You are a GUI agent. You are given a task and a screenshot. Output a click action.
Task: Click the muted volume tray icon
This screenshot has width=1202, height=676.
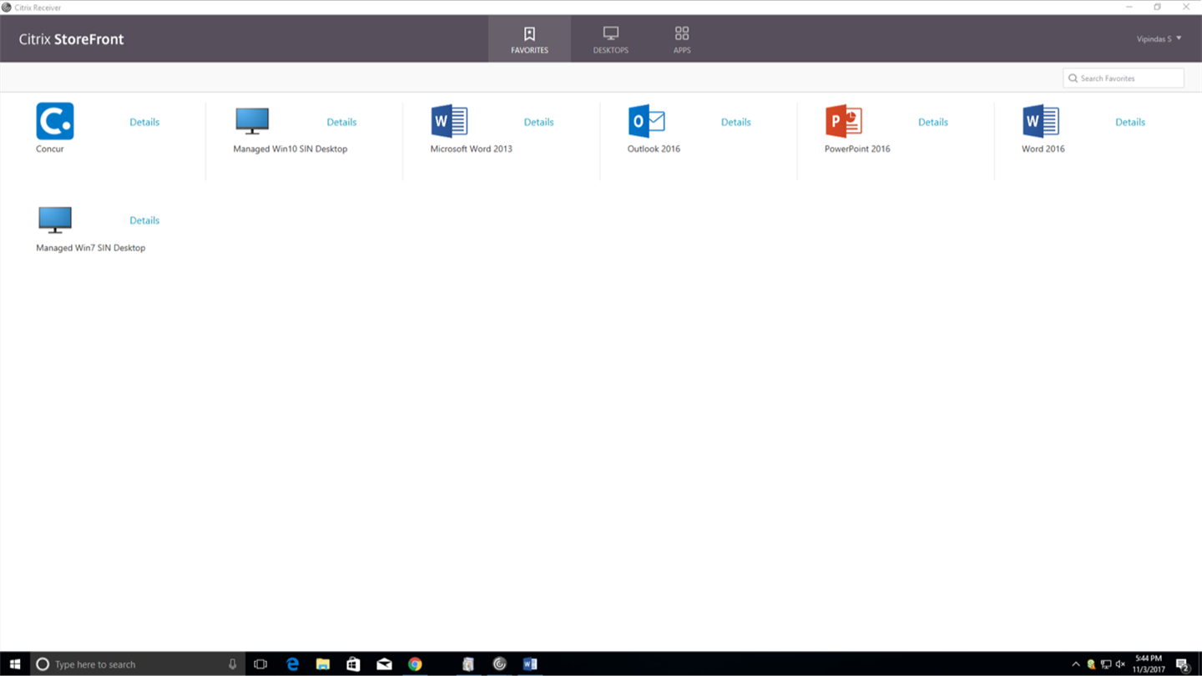(x=1120, y=664)
